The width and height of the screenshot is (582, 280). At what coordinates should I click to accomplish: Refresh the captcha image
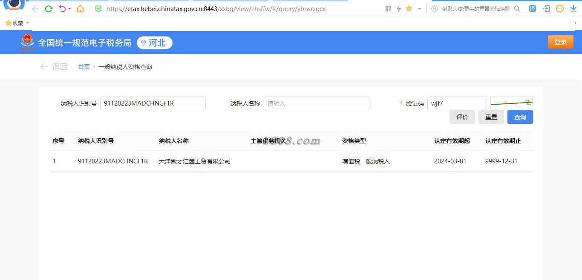[512, 103]
